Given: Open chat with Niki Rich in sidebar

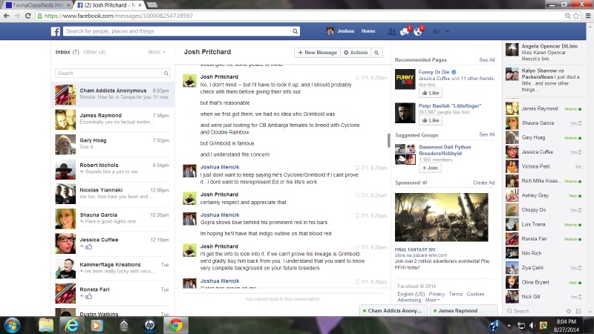Looking at the screenshot, I should (544, 253).
